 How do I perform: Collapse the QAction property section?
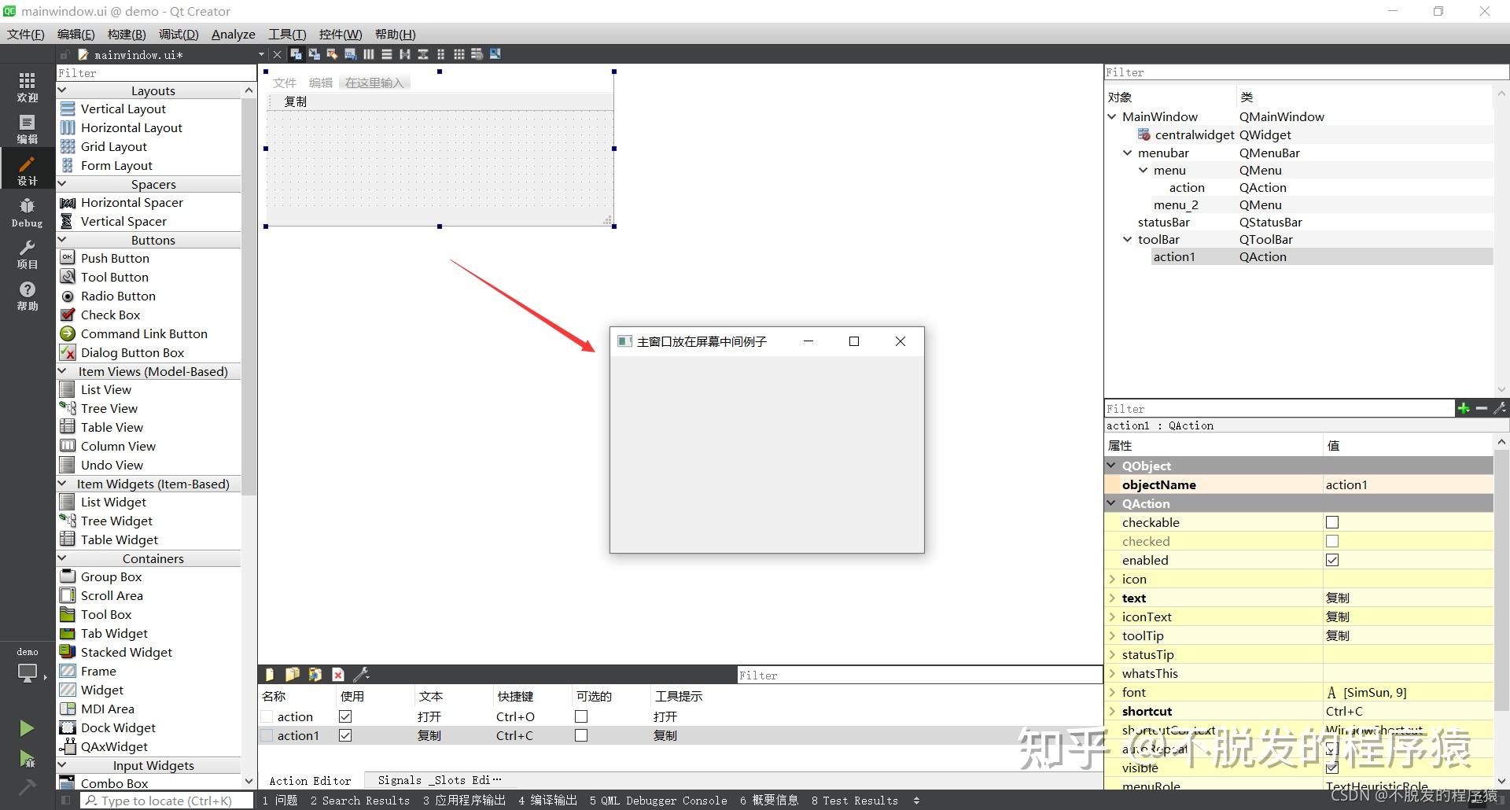pyautogui.click(x=1111, y=503)
